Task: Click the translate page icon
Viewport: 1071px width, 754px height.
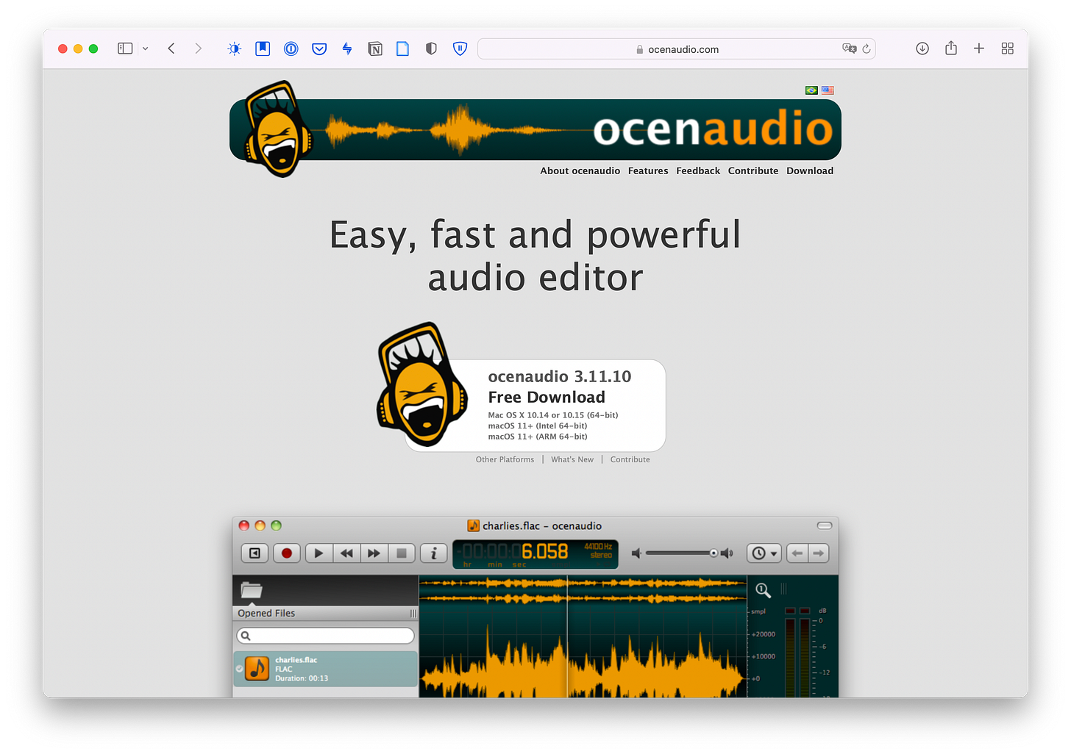Action: tap(850, 49)
